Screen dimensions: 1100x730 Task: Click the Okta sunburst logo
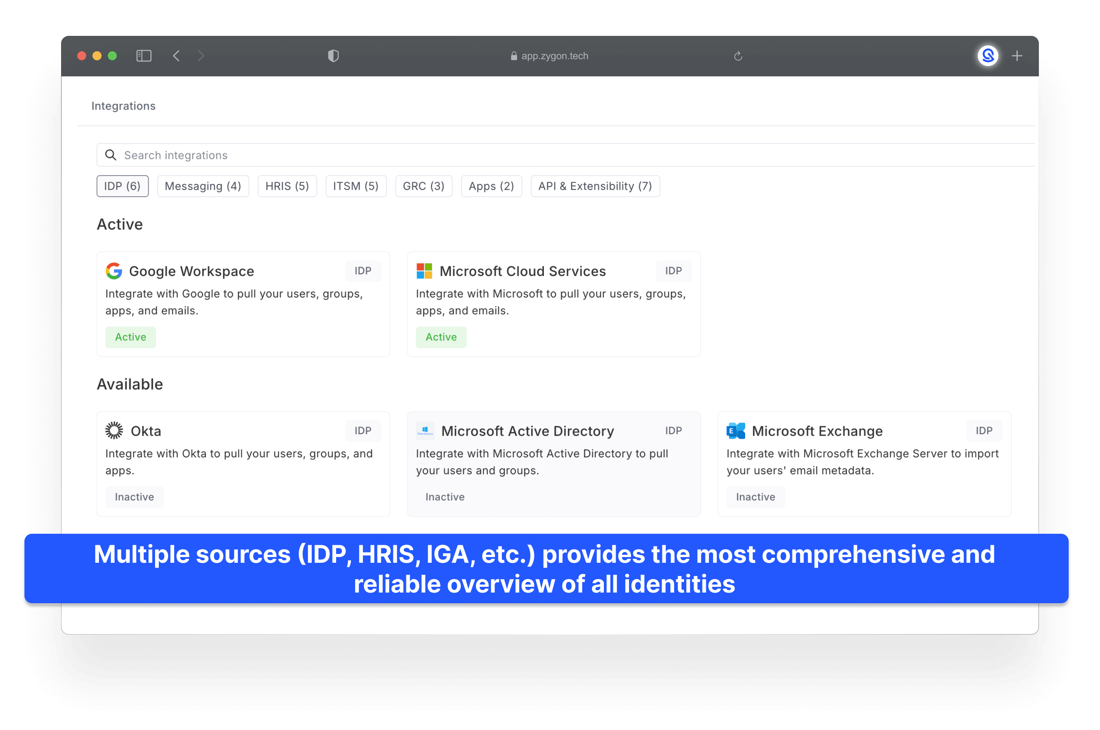point(114,431)
